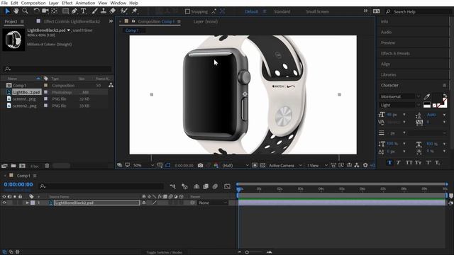Open Show Channel color management icon
454x255 pixels.
click(216, 165)
